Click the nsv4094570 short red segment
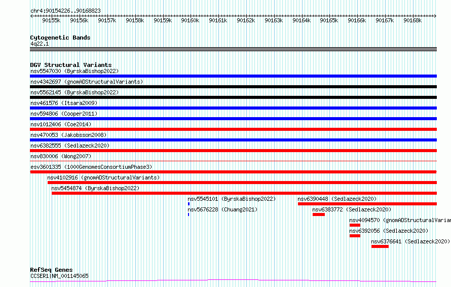 [355, 225]
